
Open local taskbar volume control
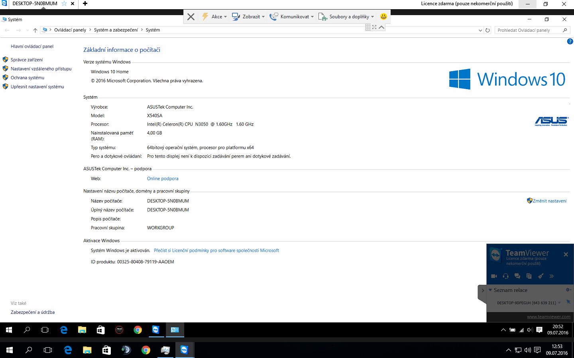[528, 350]
